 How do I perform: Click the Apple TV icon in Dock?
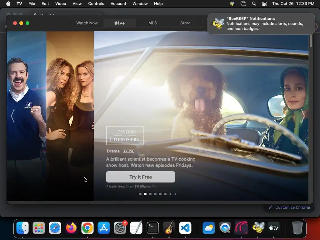(274, 227)
